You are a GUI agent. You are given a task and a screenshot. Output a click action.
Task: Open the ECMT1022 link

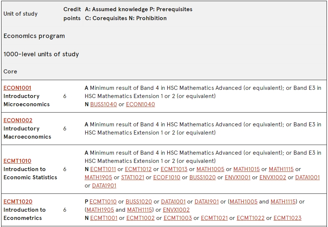pos(250,218)
